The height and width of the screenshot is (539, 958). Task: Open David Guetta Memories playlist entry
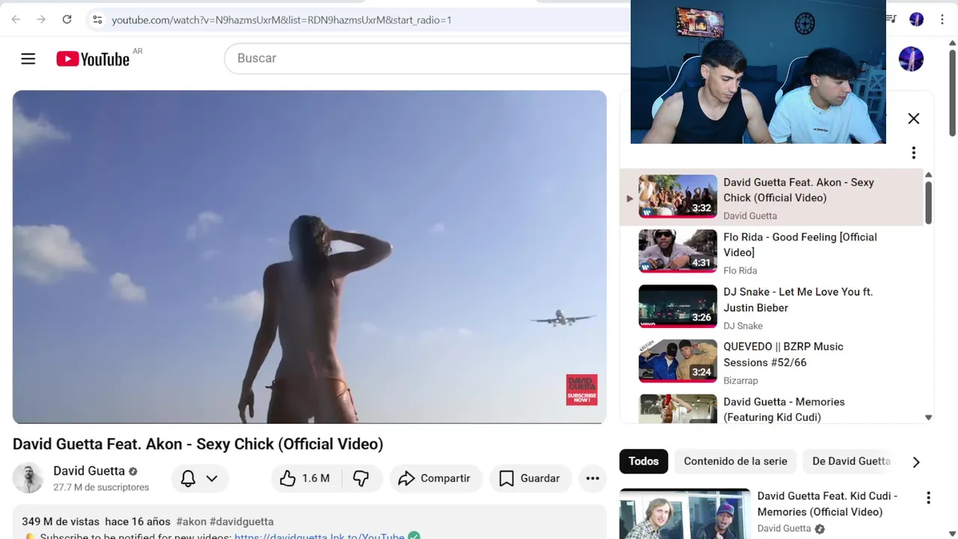771,409
